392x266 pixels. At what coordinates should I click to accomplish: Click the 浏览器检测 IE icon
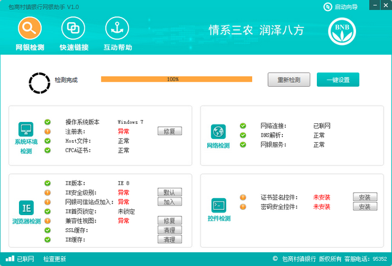coord(26,207)
